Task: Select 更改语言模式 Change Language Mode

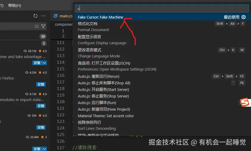Action: [x=162, y=53]
